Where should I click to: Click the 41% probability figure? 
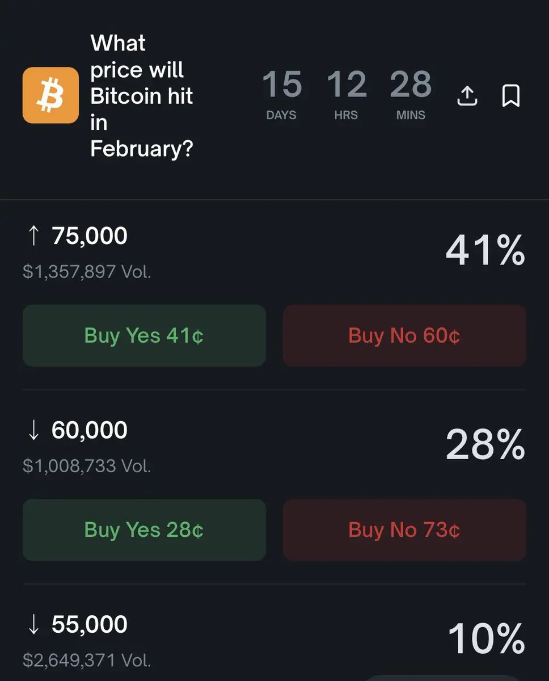pyautogui.click(x=485, y=250)
